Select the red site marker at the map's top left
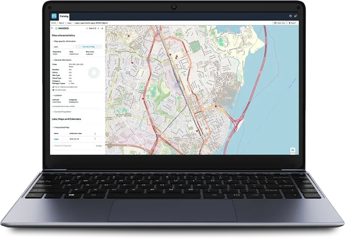Image resolution: width=345 pixels, height=239 pixels. pyautogui.click(x=129, y=36)
